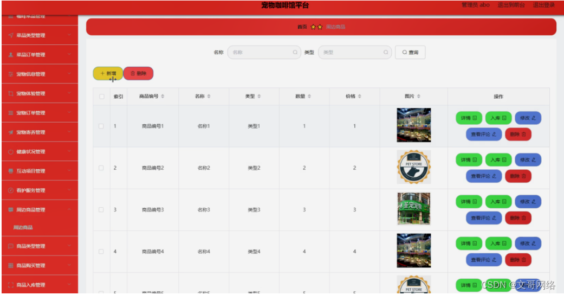
Task: Tick the checkbox for row 商品编号3
Action: 101,210
